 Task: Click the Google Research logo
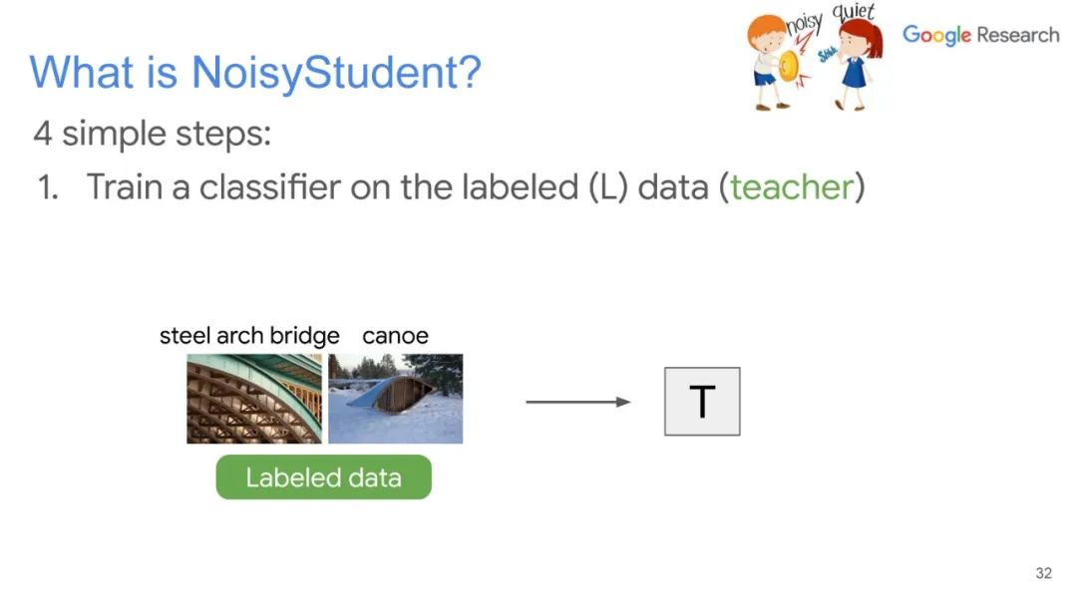tap(979, 35)
